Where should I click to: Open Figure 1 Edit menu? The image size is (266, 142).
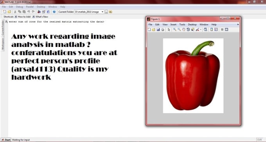click(x=157, y=25)
